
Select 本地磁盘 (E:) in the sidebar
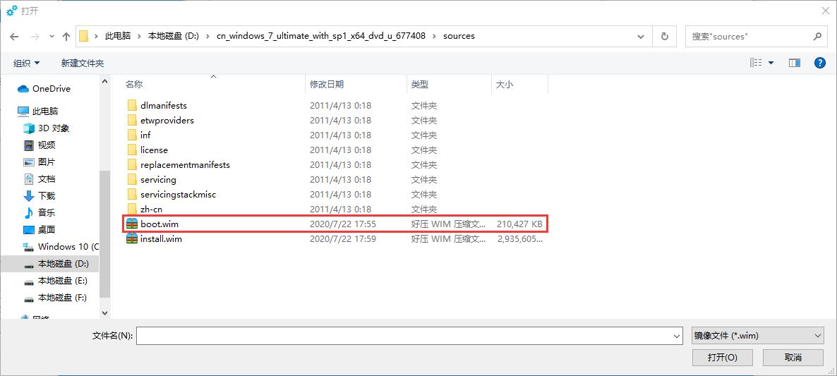point(56,281)
